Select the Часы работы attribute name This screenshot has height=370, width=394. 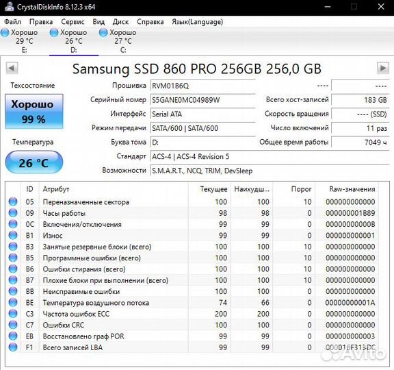[64, 213]
